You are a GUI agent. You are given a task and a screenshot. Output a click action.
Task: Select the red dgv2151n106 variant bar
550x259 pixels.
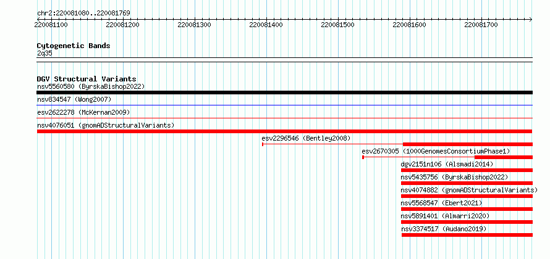pyautogui.click(x=467, y=170)
